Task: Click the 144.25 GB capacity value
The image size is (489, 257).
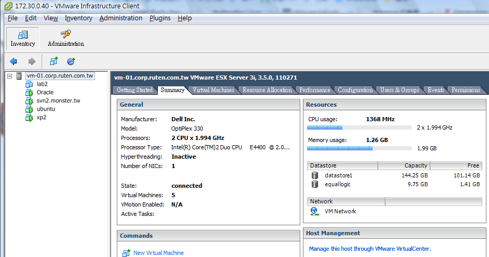Action: click(x=414, y=175)
